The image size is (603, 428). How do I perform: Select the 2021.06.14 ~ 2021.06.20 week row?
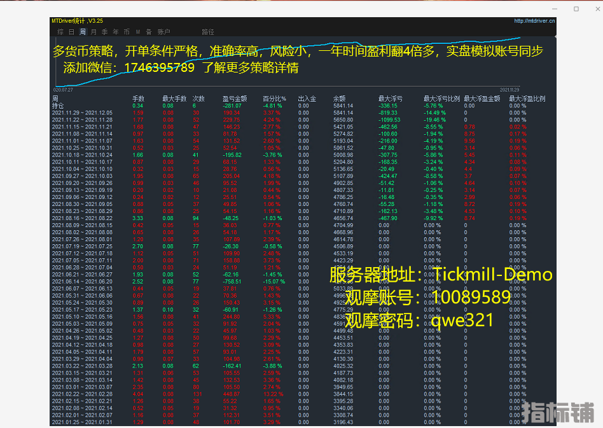click(82, 281)
